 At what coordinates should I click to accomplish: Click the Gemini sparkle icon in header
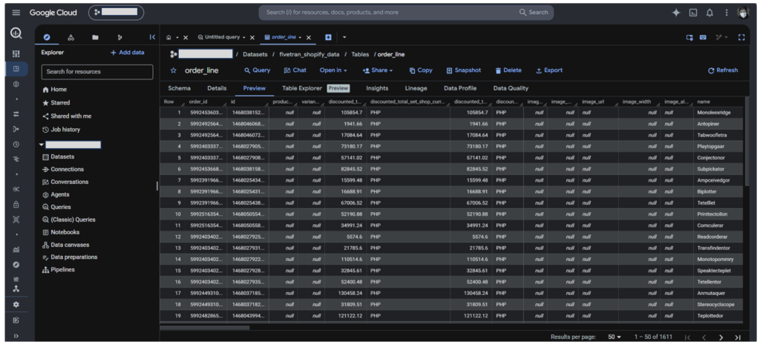[675, 13]
